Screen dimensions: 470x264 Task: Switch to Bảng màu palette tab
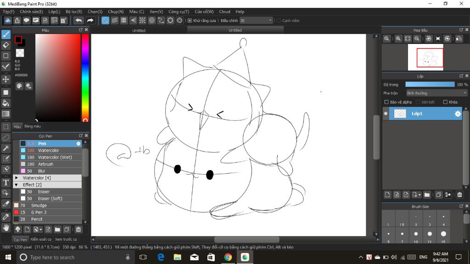point(33,126)
